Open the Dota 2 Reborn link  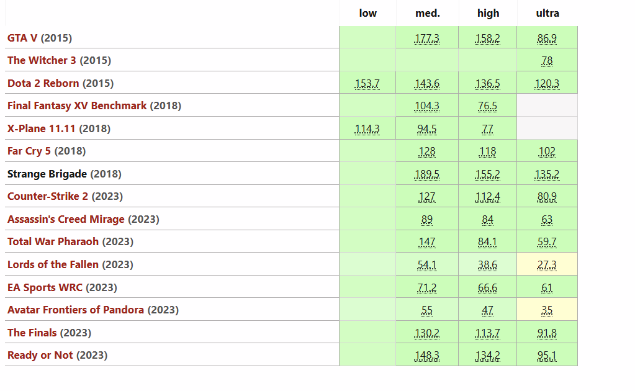pyautogui.click(x=43, y=83)
